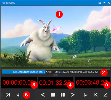Pin the File preview panel

(x=104, y=3)
